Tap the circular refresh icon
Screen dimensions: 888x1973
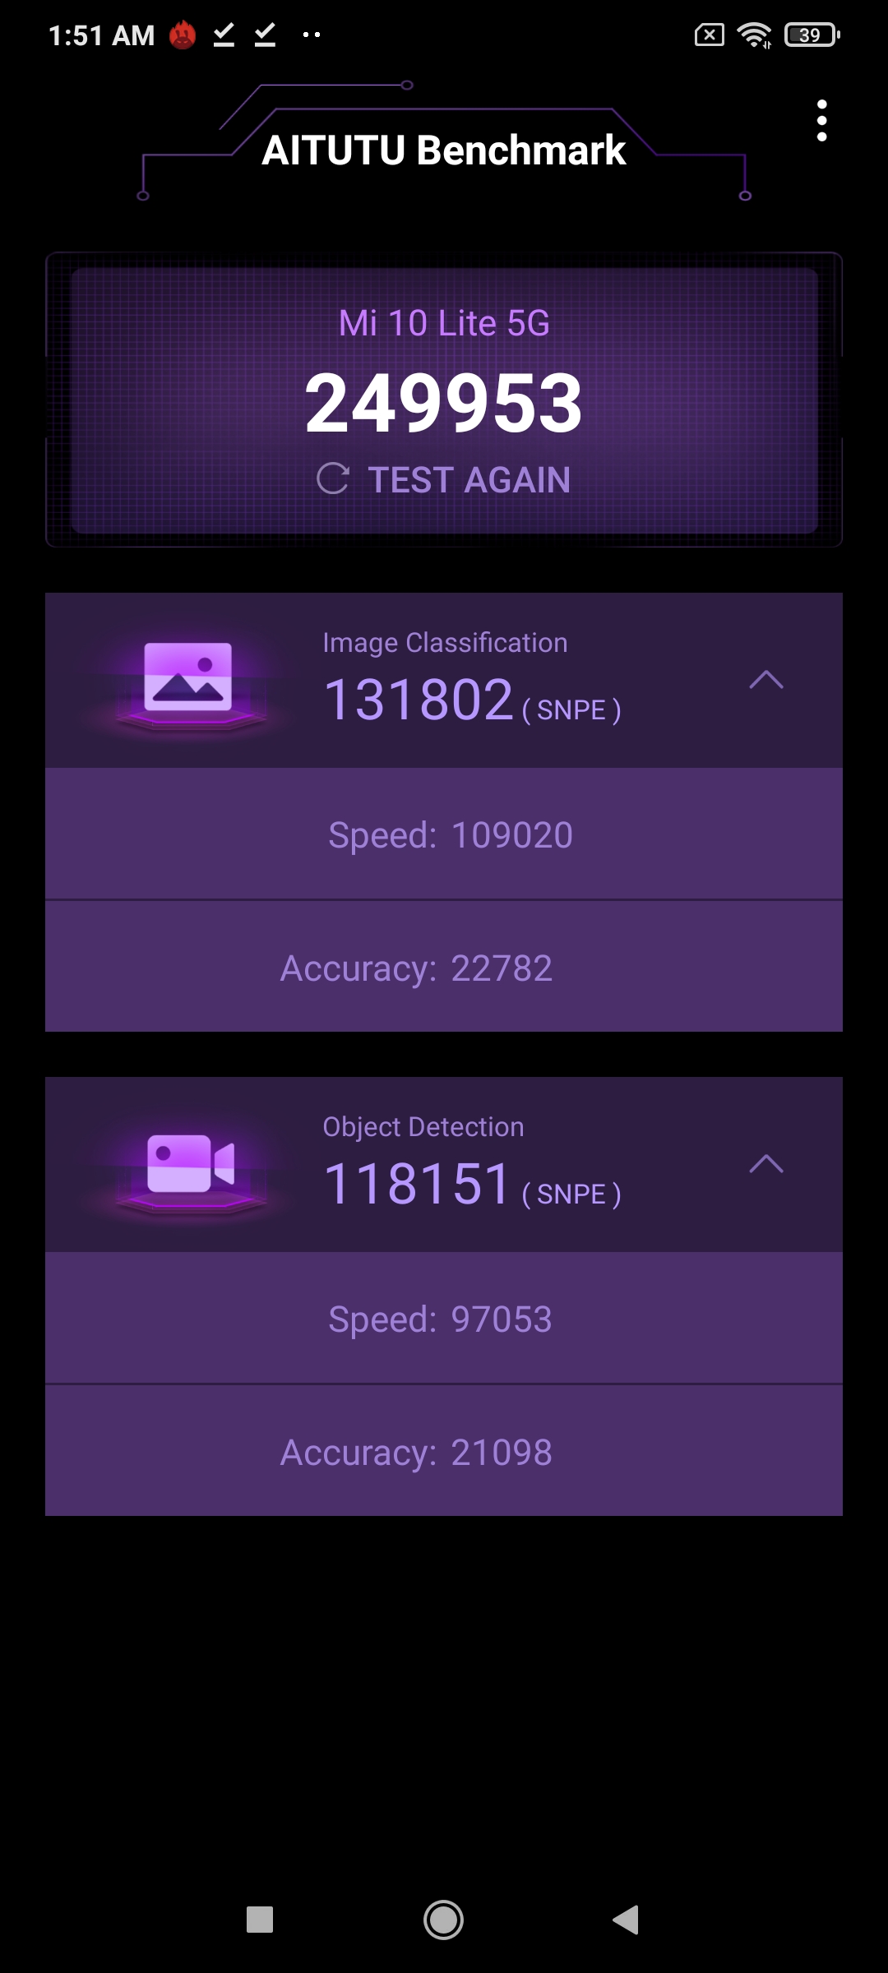coord(333,478)
